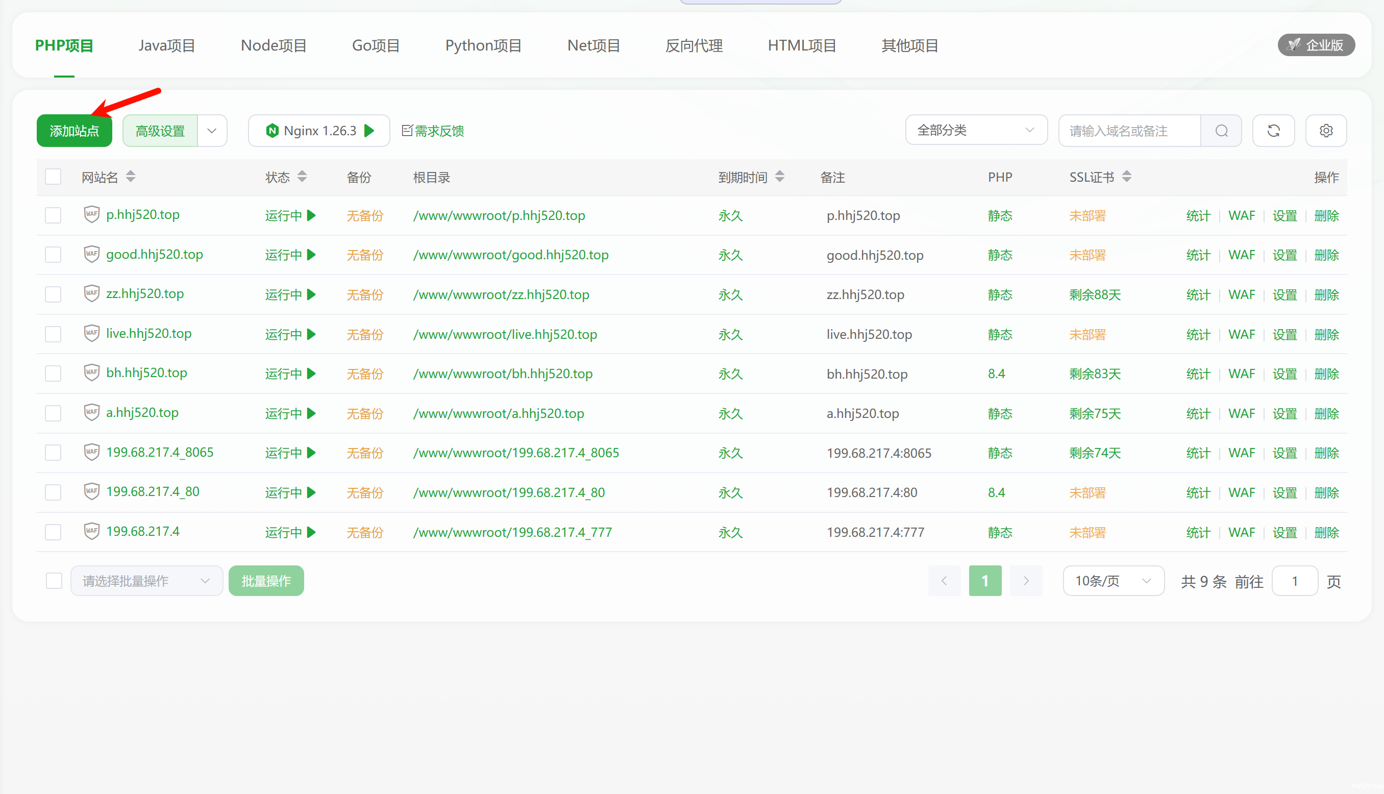Check the box for good.hhj520.top

53,255
